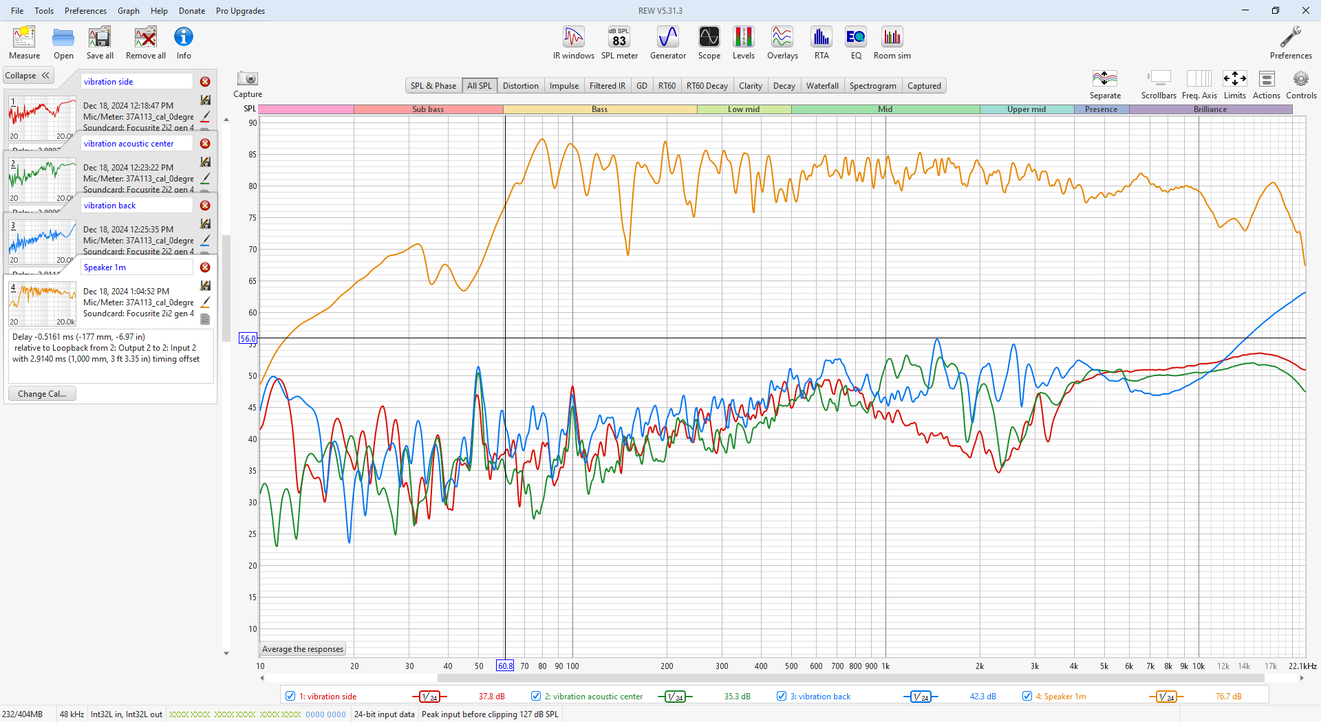Open smoothing selector for vibration acoustic center
Image resolution: width=1321 pixels, height=722 pixels.
(x=676, y=697)
